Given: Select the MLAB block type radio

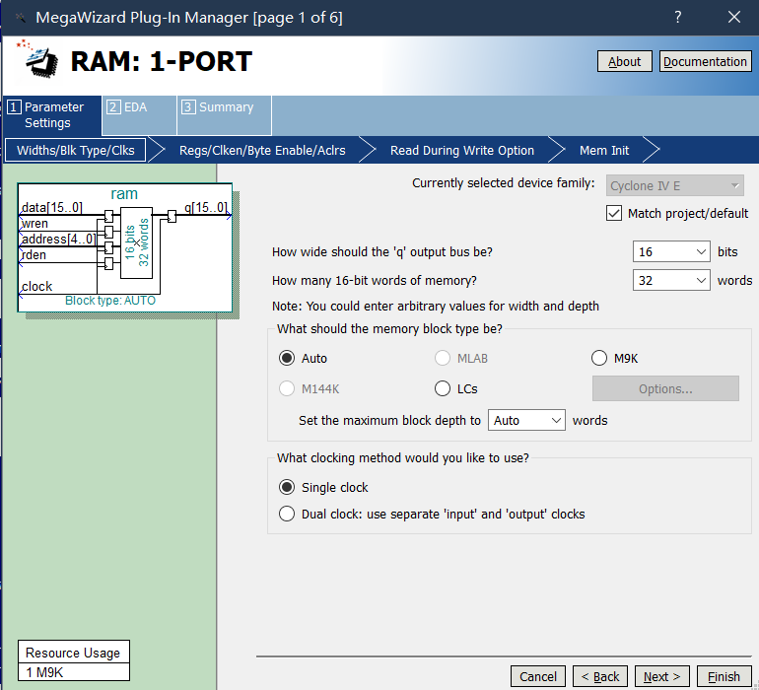Looking at the screenshot, I should click(443, 359).
